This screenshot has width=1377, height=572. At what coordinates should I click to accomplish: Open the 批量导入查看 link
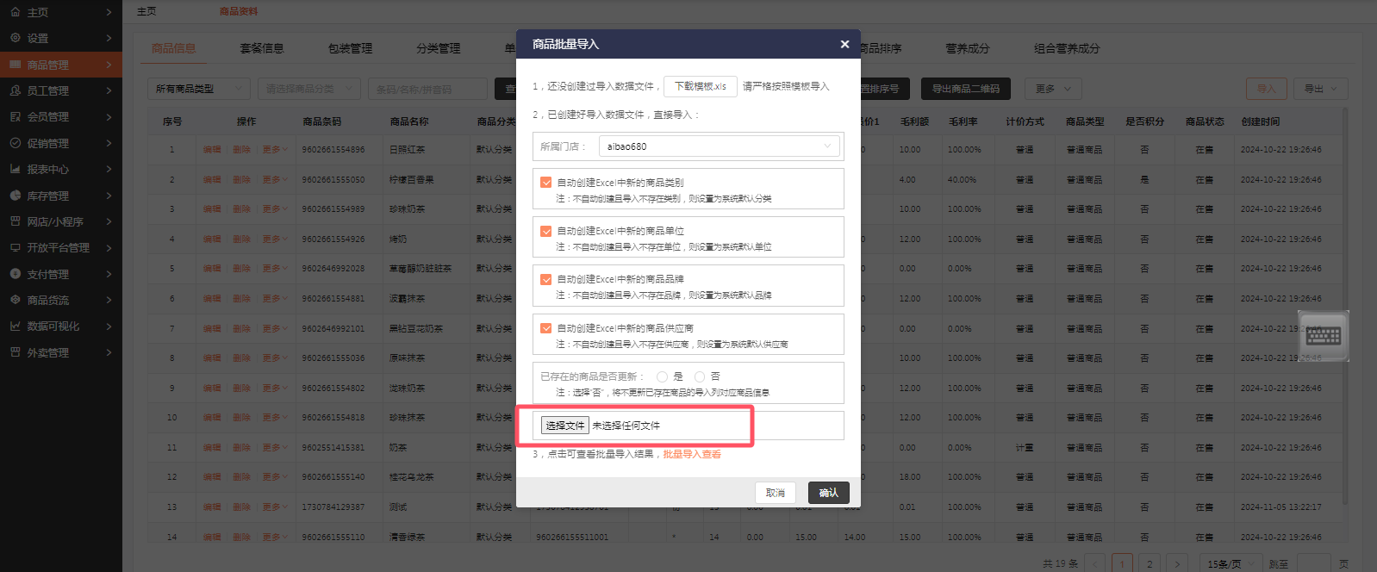[x=692, y=454]
